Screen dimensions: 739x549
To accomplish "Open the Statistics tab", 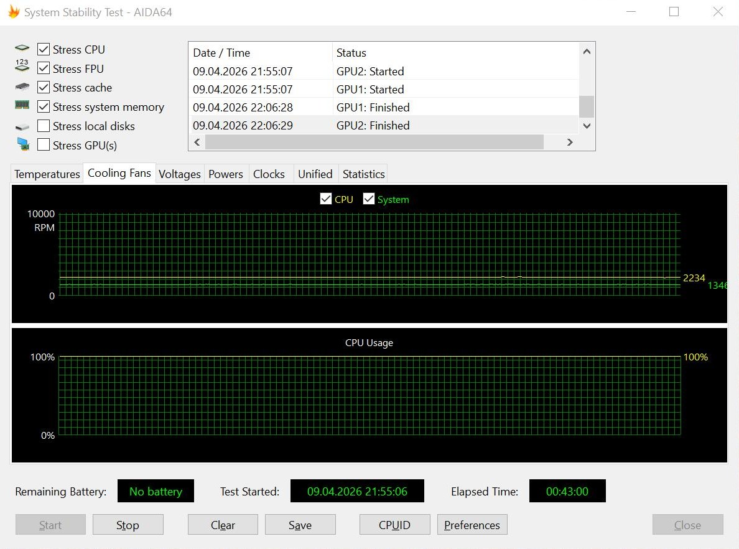I will pyautogui.click(x=364, y=174).
